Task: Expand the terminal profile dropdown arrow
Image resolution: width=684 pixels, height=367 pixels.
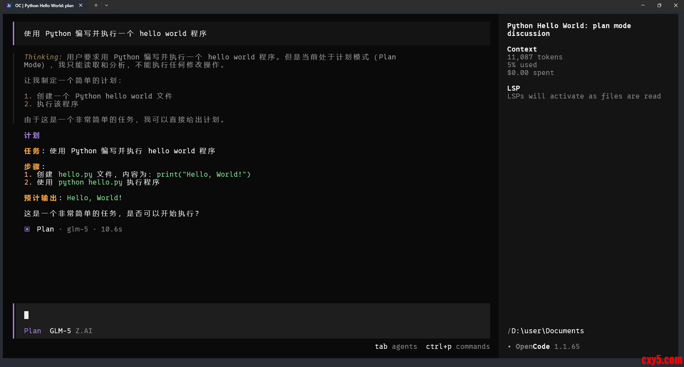Action: click(x=107, y=5)
